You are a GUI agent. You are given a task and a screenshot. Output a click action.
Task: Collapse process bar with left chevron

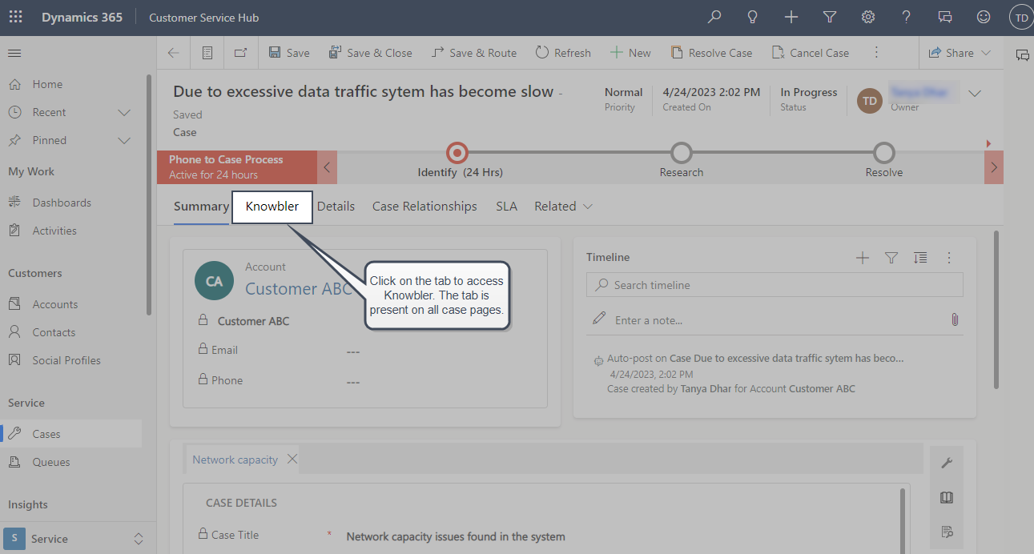click(327, 167)
